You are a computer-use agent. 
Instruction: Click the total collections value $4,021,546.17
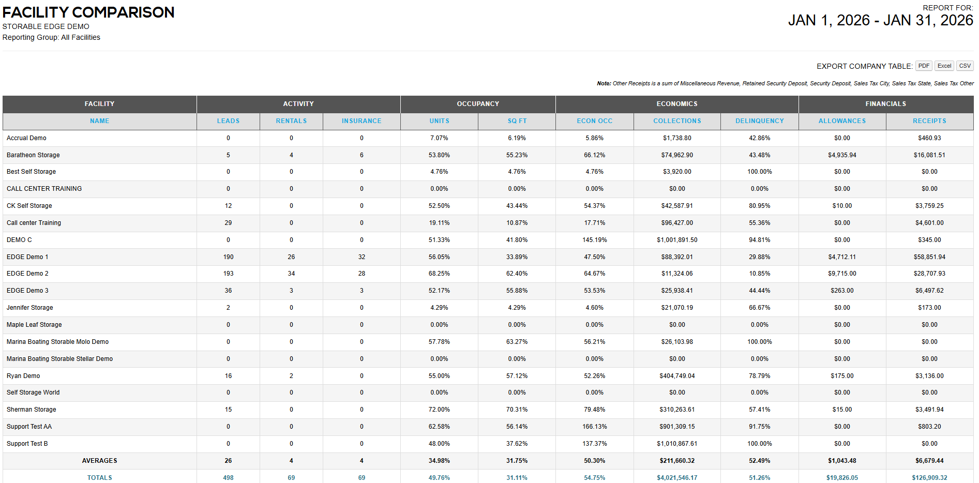(677, 477)
